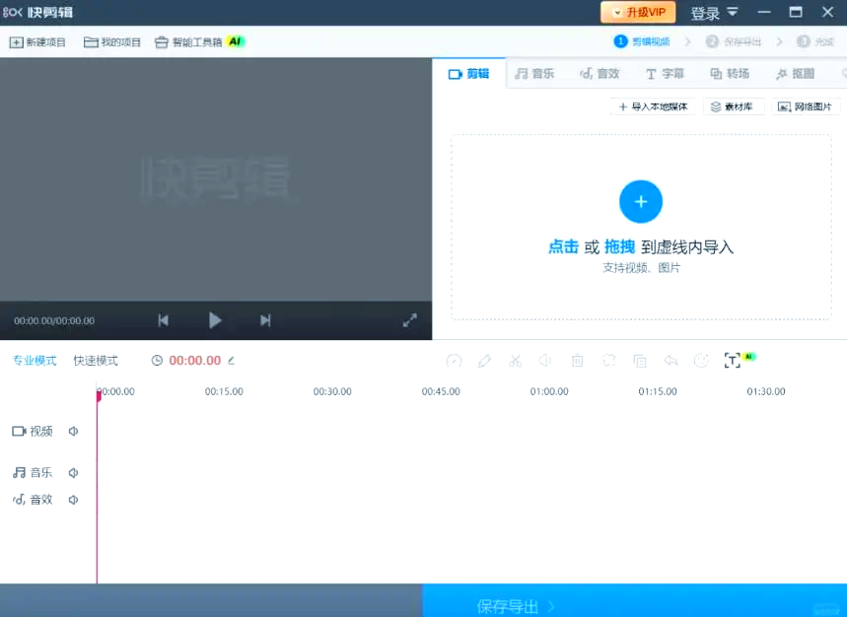The image size is (847, 617).
Task: Open 网络图片 online pictures
Action: pos(805,106)
